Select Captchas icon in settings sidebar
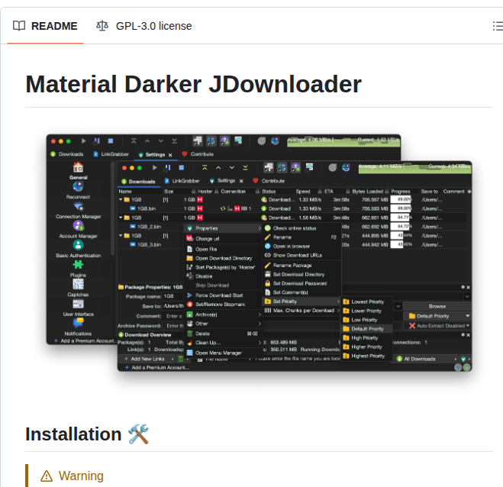 click(79, 284)
